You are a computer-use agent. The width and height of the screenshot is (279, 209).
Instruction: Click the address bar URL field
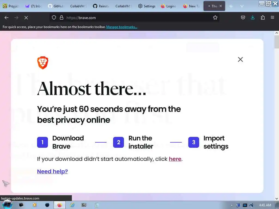(x=135, y=18)
